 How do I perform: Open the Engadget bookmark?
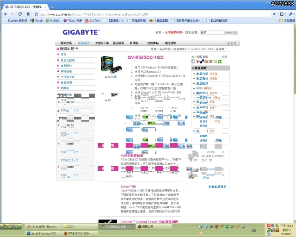[15, 20]
